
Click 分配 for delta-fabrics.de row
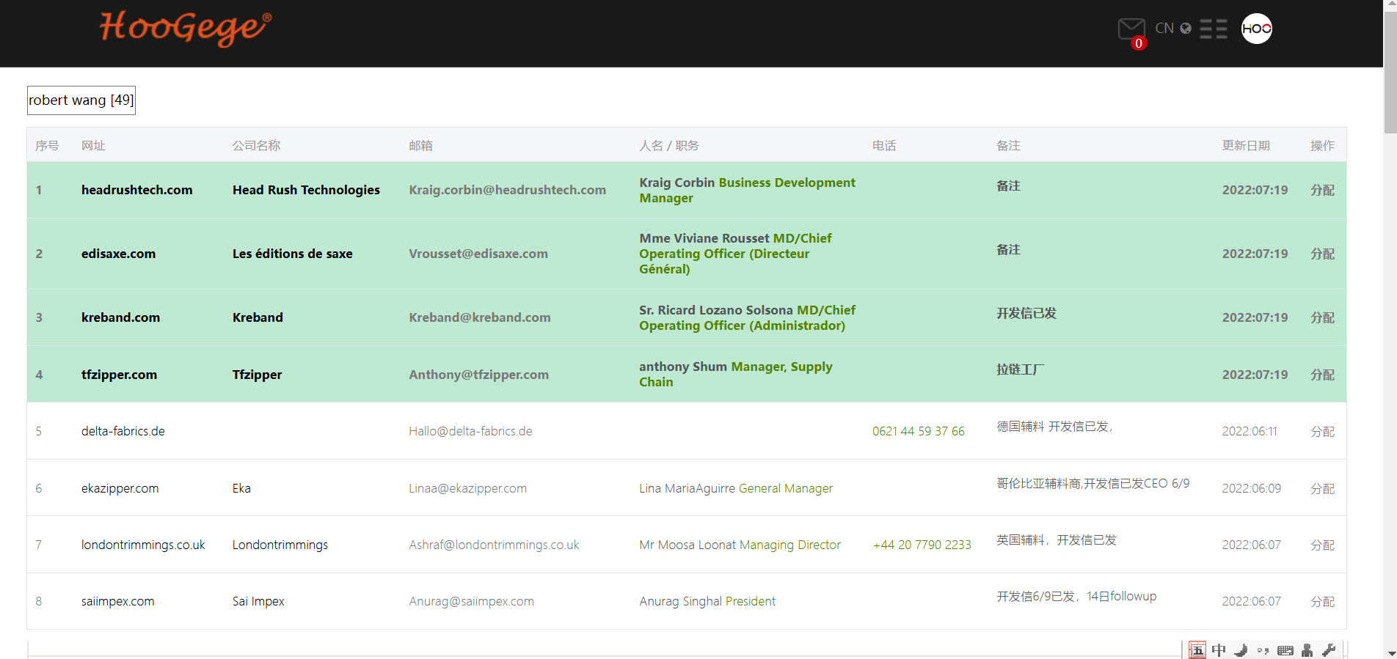(x=1322, y=432)
